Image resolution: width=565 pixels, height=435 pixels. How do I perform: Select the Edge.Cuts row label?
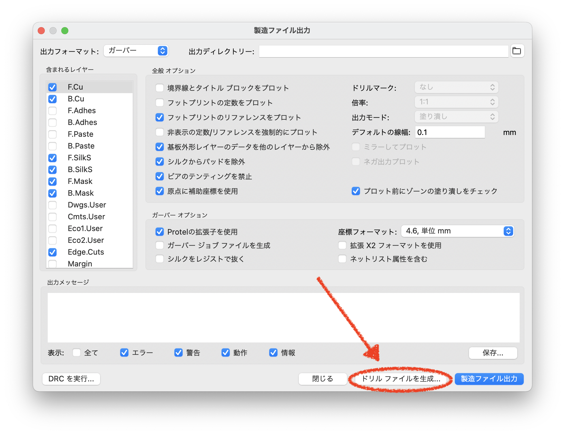point(86,252)
